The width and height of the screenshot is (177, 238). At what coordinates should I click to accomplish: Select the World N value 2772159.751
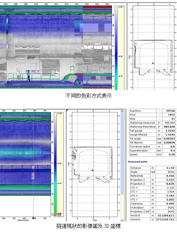(165, 219)
